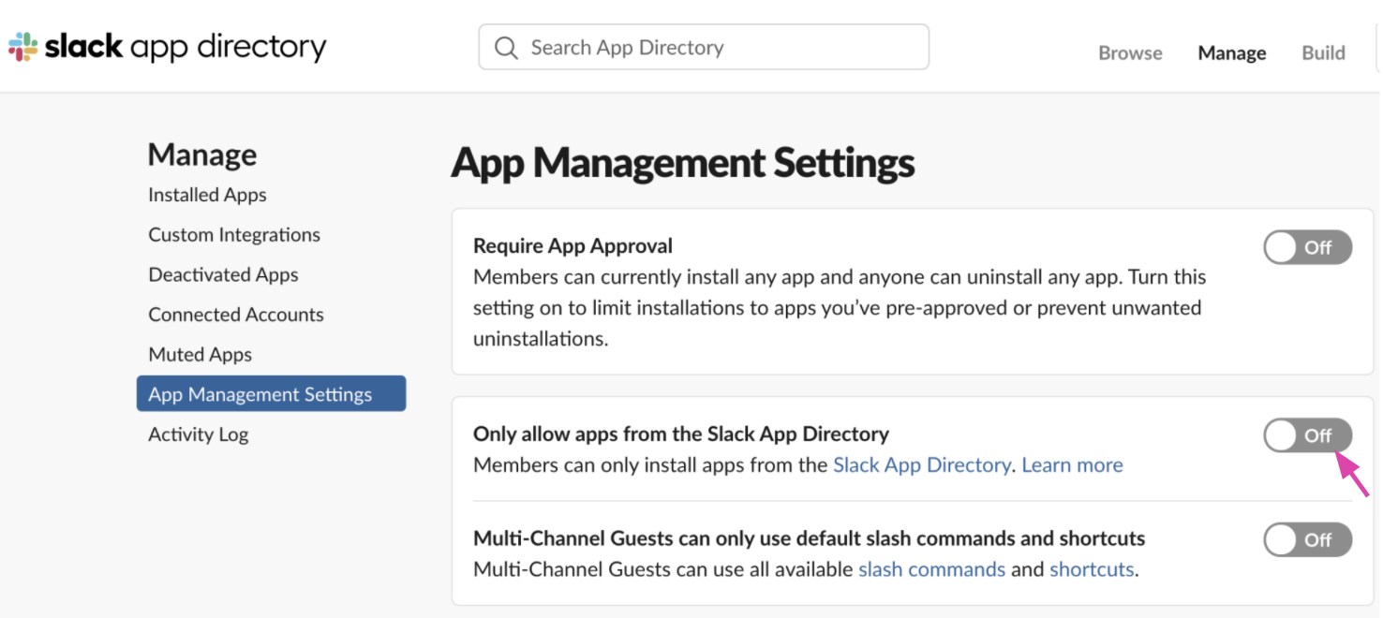
Task: Open Custom Integrations section
Action: (234, 235)
